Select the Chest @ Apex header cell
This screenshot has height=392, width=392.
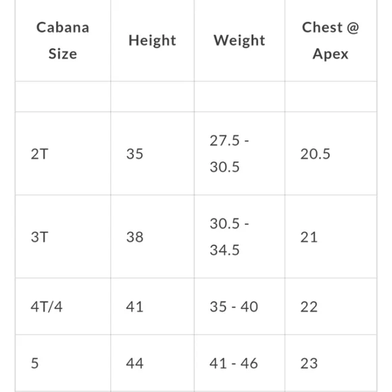coord(330,41)
